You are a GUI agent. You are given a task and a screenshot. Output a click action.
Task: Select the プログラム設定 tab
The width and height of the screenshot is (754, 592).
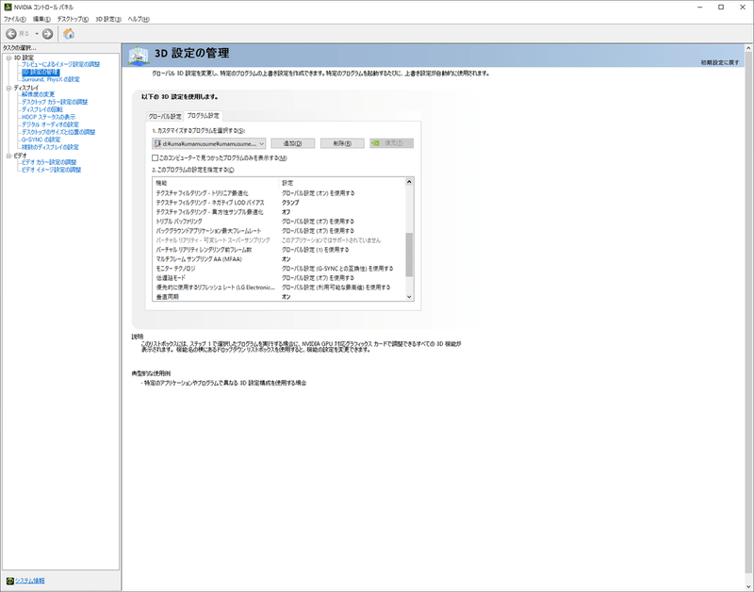(203, 115)
